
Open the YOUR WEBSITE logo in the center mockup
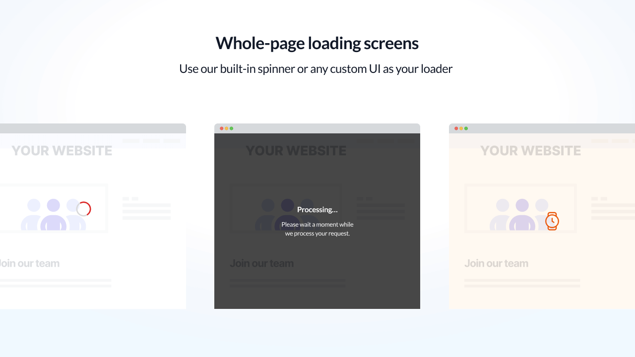pos(296,150)
